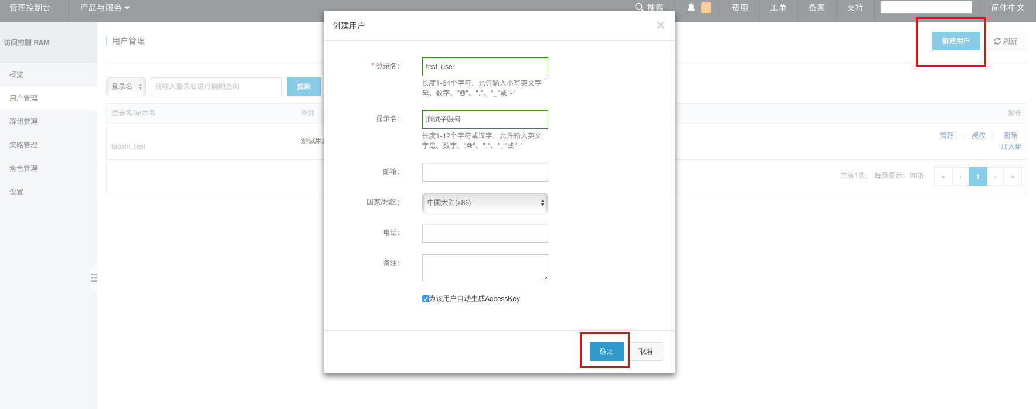Click the 新建用户 button
The image size is (1036, 409).
pos(956,41)
